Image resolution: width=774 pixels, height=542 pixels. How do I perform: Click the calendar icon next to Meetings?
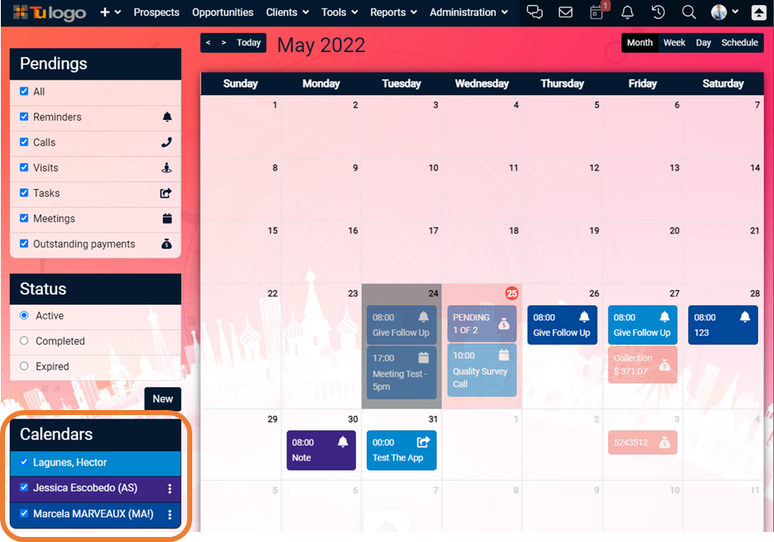[167, 218]
